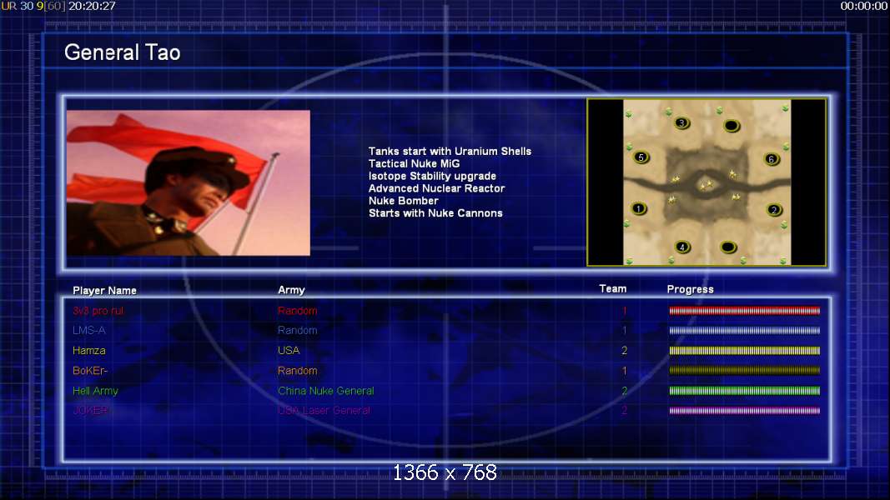Click the "Nuke Bomber" line
Image resolution: width=890 pixels, height=500 pixels.
coord(403,201)
